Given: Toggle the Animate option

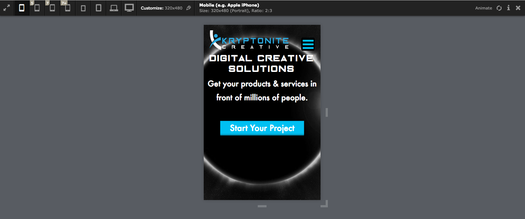Looking at the screenshot, I should [483, 8].
